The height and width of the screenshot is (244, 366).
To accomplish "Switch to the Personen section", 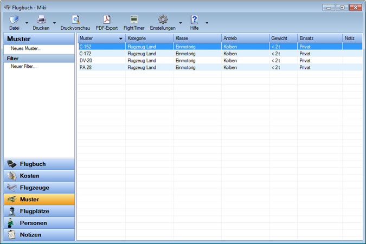I will pyautogui.click(x=39, y=223).
